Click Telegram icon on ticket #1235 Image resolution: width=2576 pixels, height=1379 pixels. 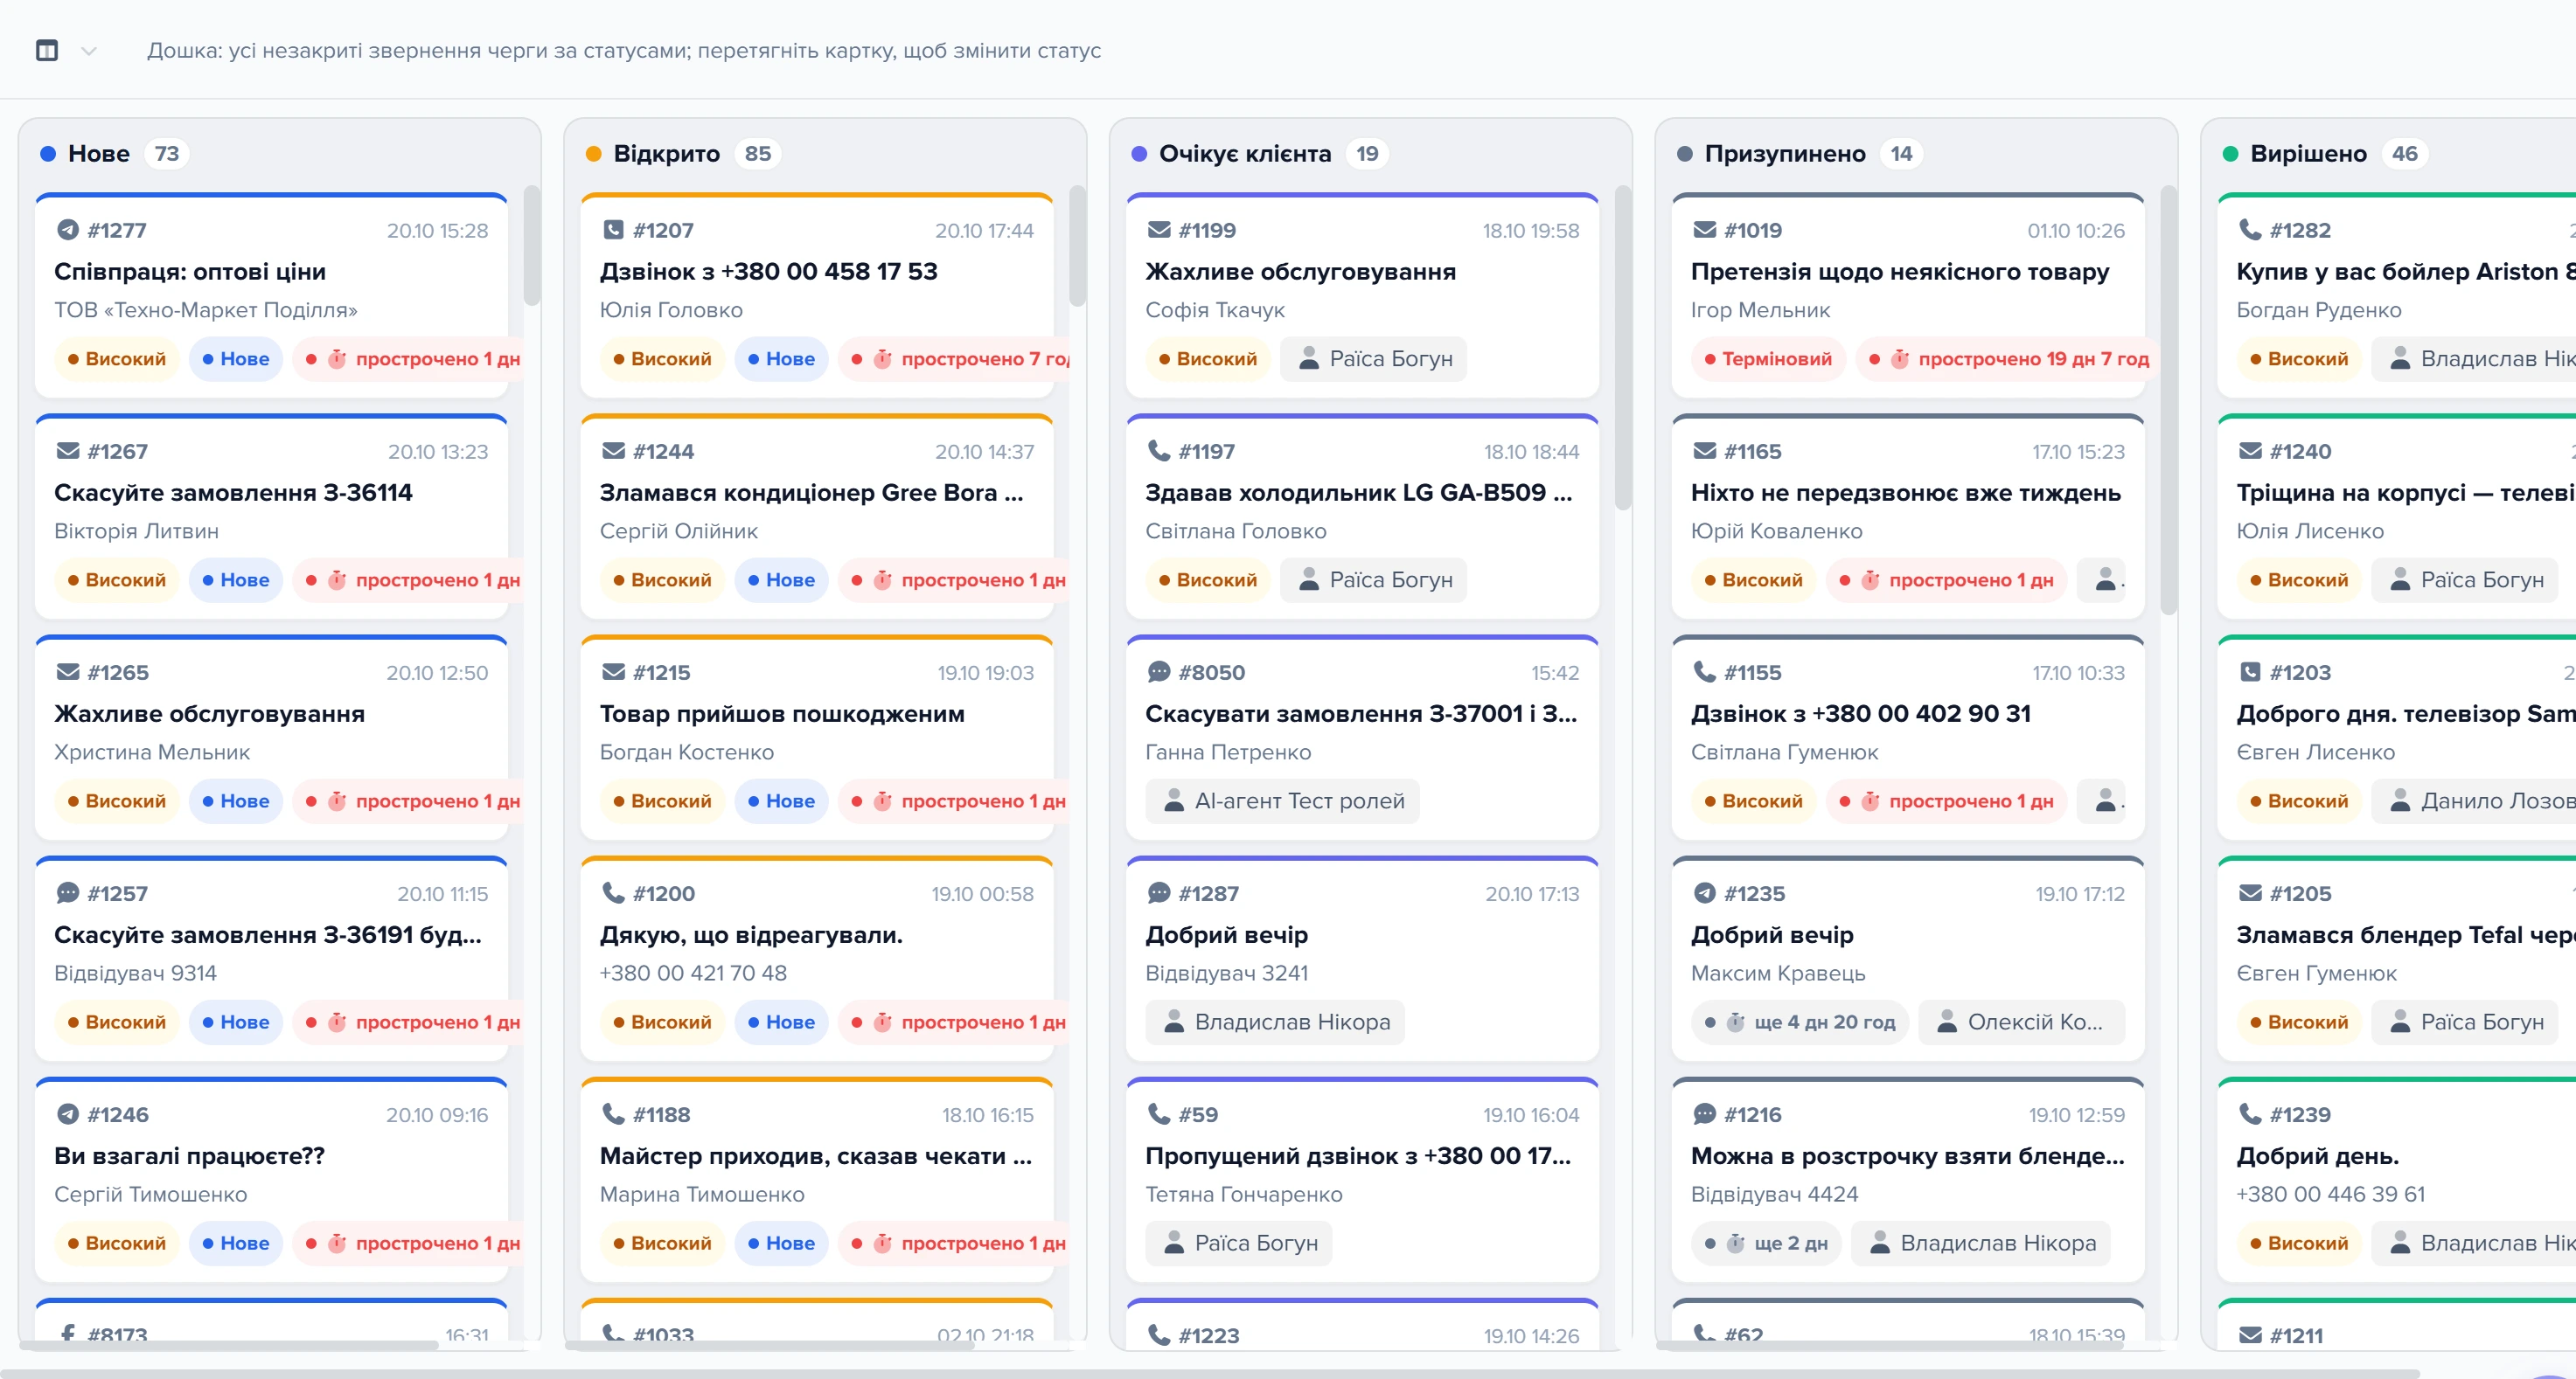point(1705,892)
